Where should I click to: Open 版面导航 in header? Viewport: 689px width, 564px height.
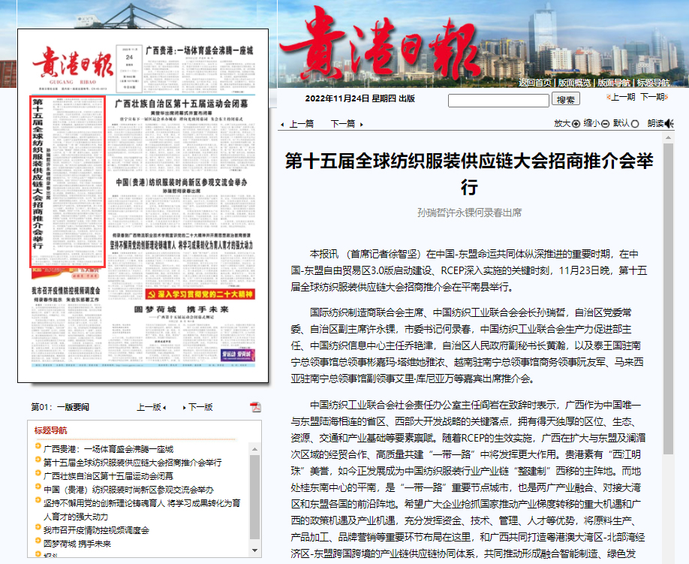click(614, 83)
